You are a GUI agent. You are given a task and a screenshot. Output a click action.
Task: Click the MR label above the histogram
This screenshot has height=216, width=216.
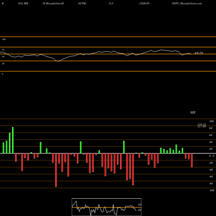(x=193, y=112)
